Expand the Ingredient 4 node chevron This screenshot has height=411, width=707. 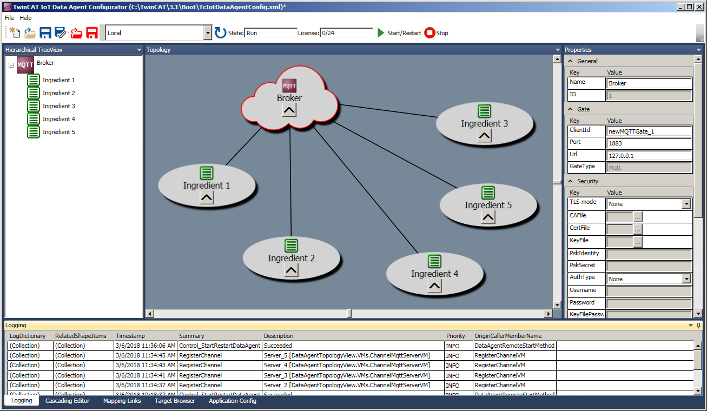coord(434,286)
